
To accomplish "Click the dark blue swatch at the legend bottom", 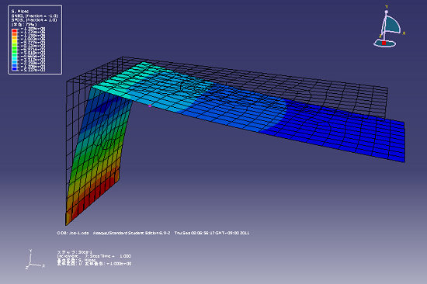I will 15,68.
